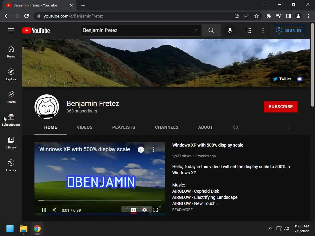This screenshot has height=236, width=315.
Task: Open video player settings gear
Action: (x=145, y=210)
